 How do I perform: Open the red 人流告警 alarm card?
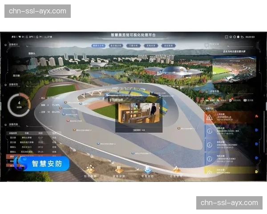click(231, 117)
